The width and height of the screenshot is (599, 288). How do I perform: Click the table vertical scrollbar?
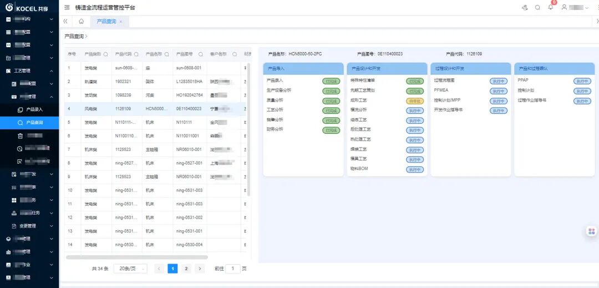click(x=248, y=129)
